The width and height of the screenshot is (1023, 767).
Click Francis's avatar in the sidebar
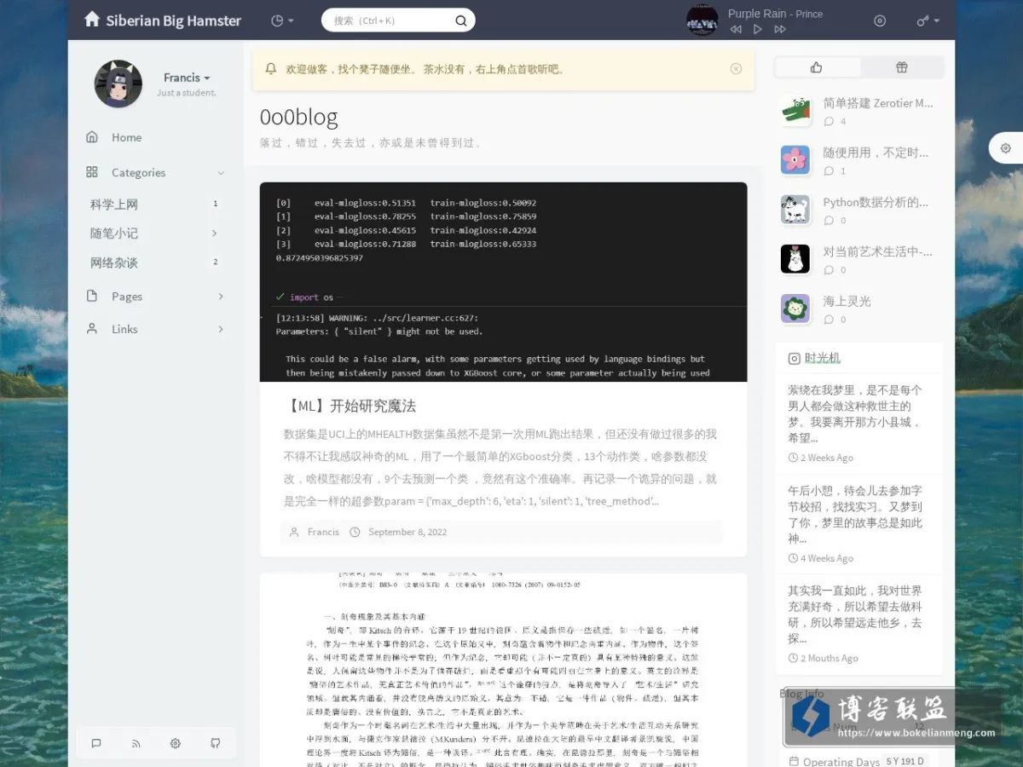tap(118, 84)
